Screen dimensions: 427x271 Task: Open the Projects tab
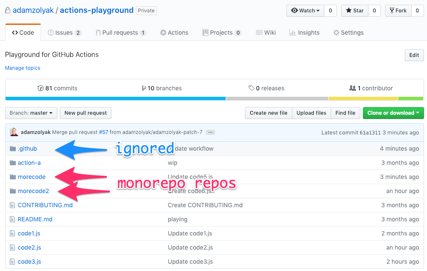pos(222,33)
